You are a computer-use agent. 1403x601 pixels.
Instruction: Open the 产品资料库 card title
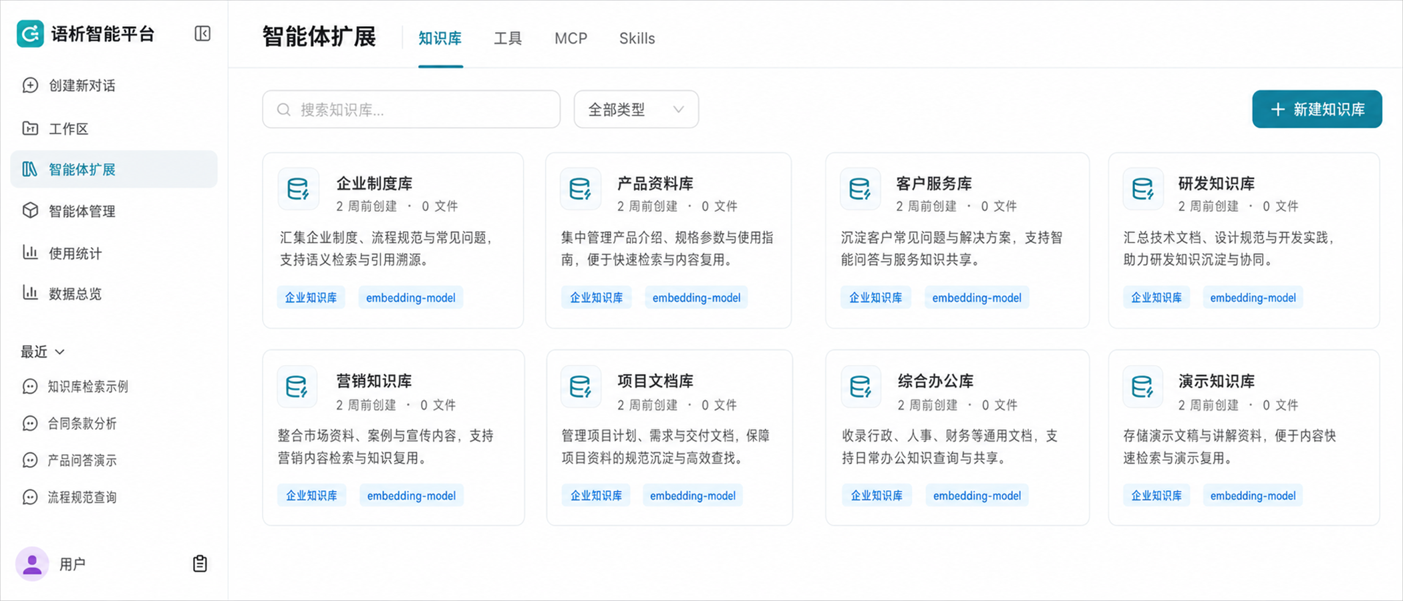click(655, 184)
